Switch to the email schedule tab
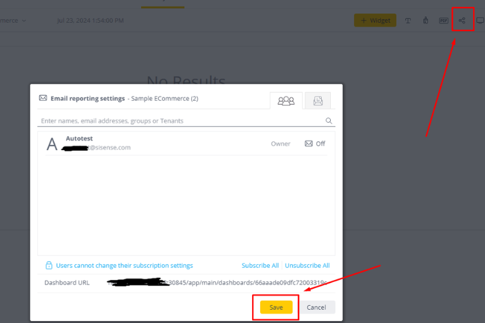The height and width of the screenshot is (323, 485). (x=317, y=100)
